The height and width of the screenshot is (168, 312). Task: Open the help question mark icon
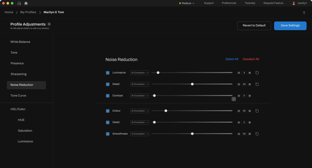point(304,13)
